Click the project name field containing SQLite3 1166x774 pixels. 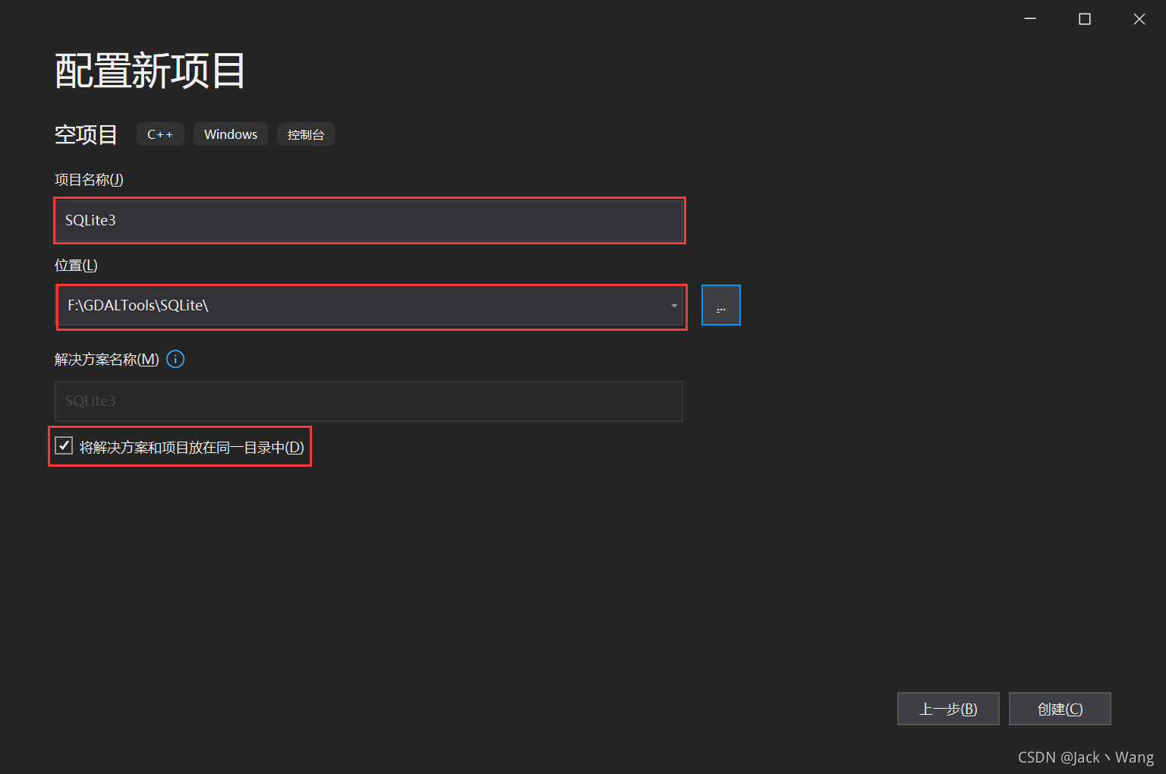pyautogui.click(x=370, y=220)
